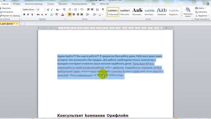This screenshot has height=119, width=211.
Task: Open Рассылки ribbon tab
Action: (63, 4)
